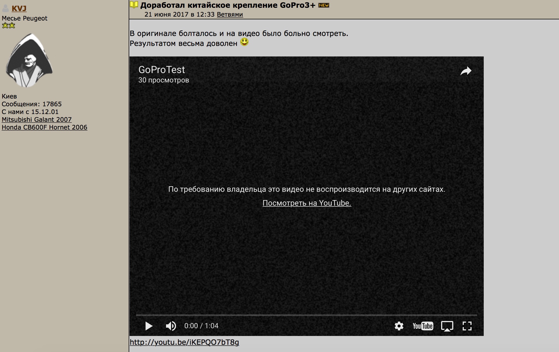Click the NEW badge beside the post title

coord(324,5)
